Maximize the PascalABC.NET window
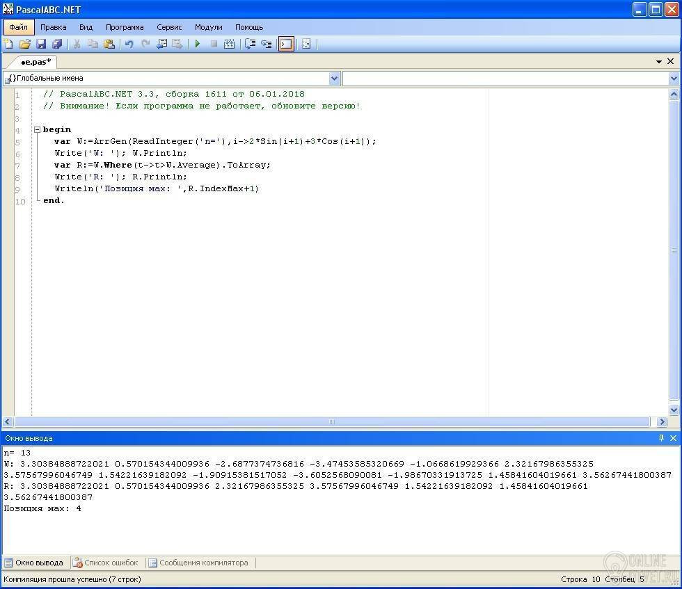The height and width of the screenshot is (589, 682). [x=656, y=10]
